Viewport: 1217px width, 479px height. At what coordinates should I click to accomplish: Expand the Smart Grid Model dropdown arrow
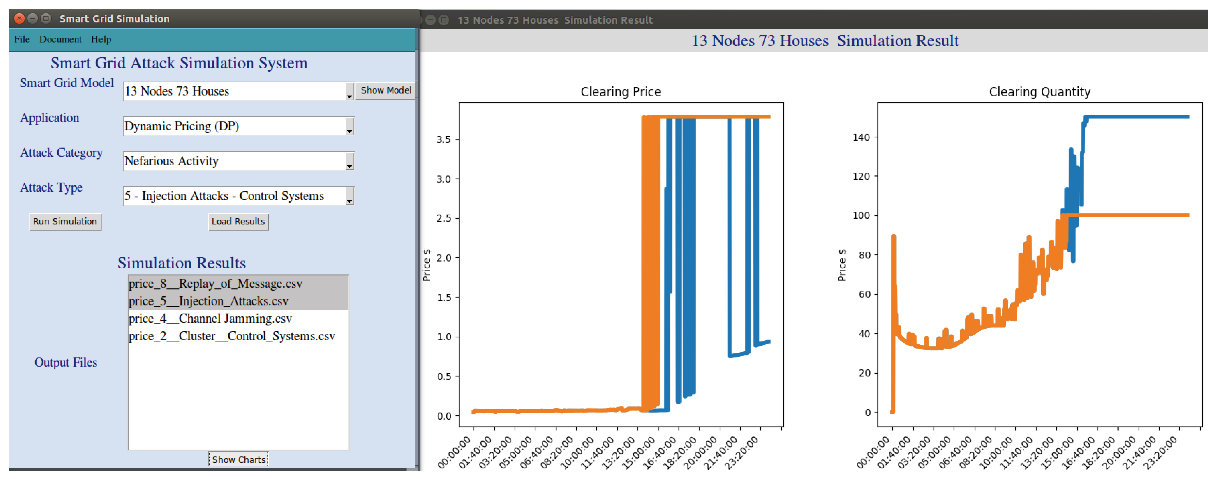pos(349,91)
